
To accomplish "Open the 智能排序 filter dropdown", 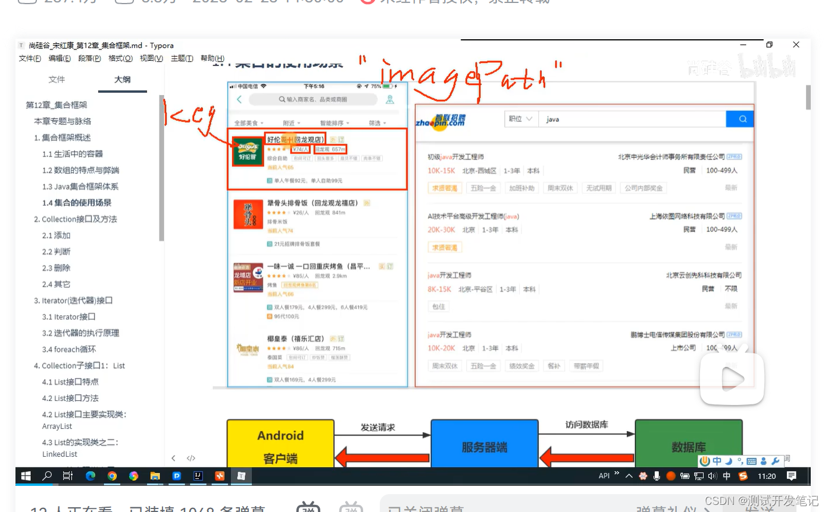I will [334, 123].
